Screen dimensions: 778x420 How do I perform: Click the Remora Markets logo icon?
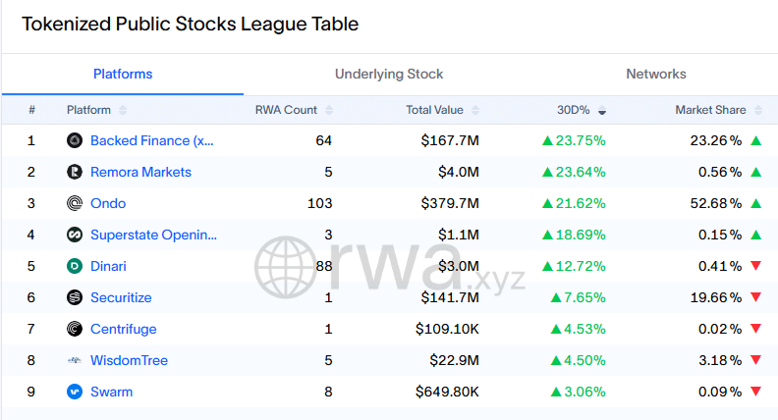point(75,172)
